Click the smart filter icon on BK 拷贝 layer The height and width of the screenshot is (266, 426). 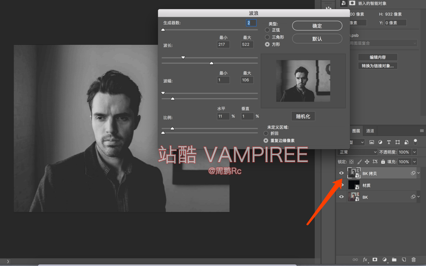413,173
